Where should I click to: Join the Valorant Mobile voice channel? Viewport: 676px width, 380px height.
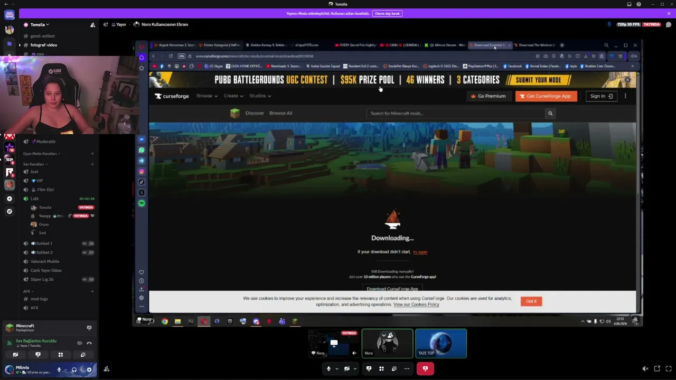(x=45, y=261)
